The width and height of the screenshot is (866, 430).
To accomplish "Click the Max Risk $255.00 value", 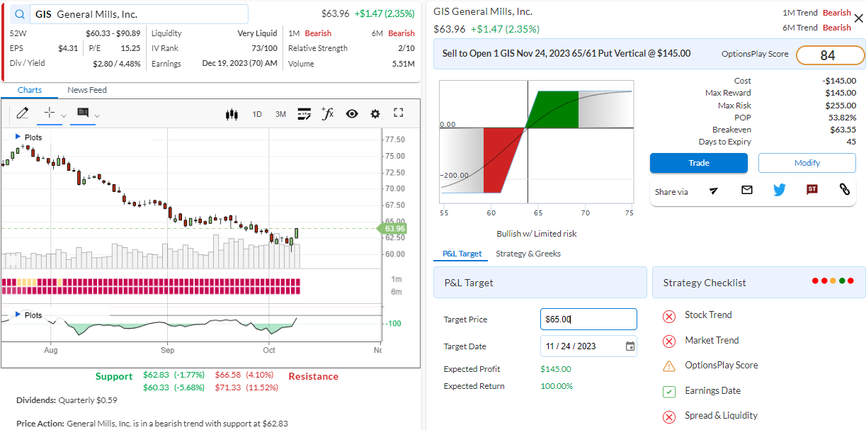I will pos(841,106).
